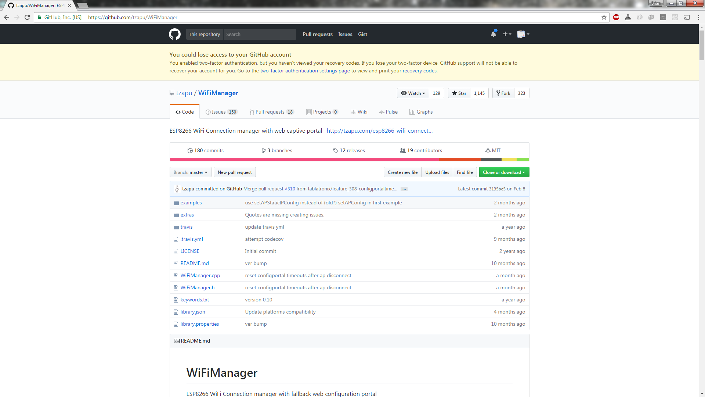Open the Clone or download dropdown
This screenshot has height=397, width=705.
tap(504, 172)
